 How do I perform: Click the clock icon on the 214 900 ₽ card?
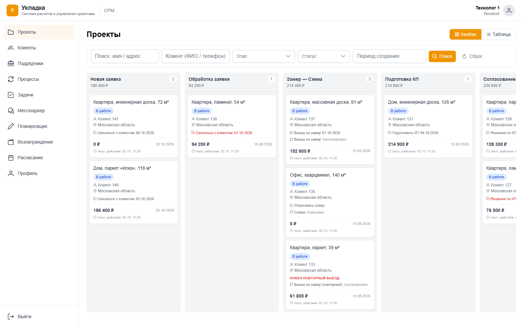point(390,151)
